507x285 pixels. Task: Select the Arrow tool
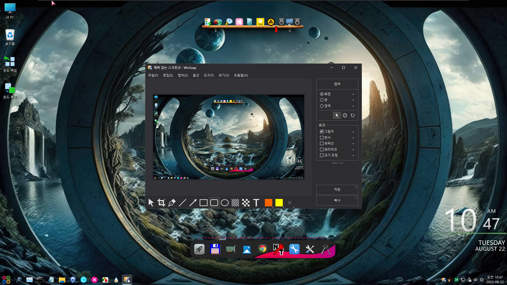193,203
